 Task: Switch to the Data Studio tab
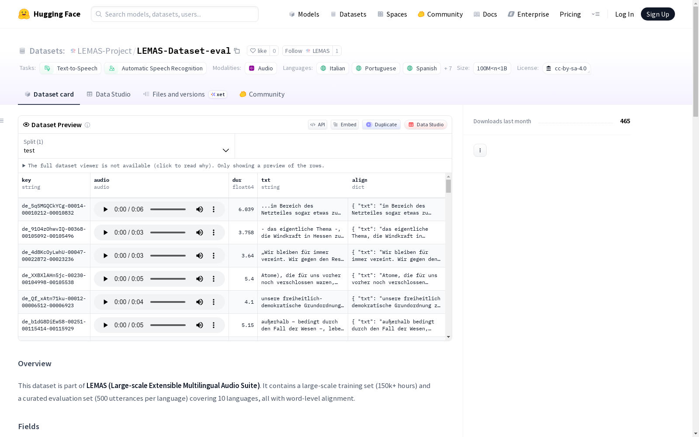pos(108,94)
